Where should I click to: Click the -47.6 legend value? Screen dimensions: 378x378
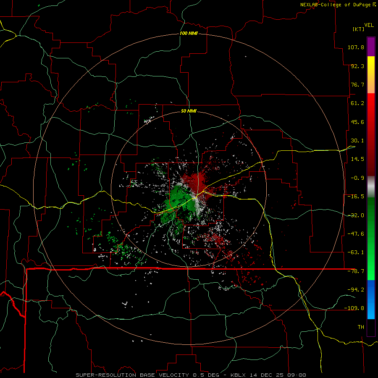point(356,234)
